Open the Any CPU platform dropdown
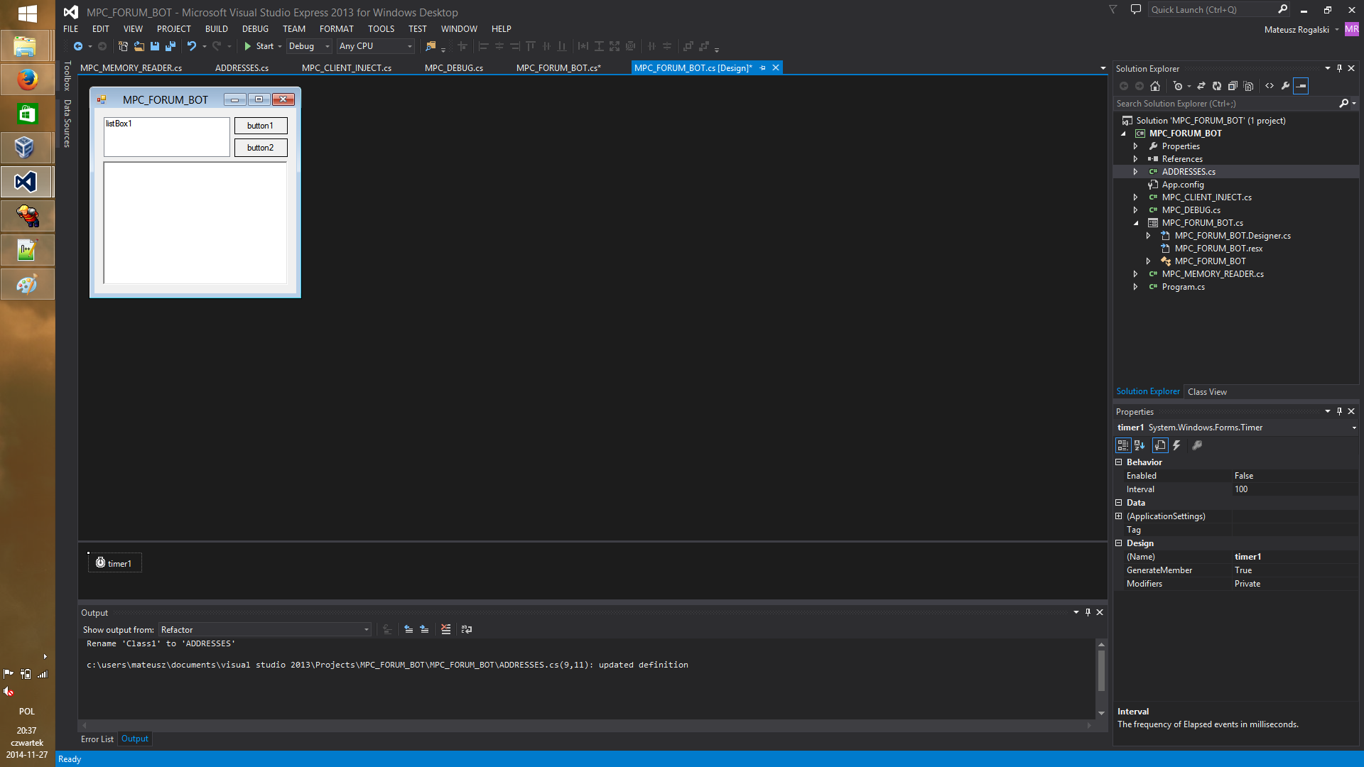The width and height of the screenshot is (1364, 767). point(376,46)
